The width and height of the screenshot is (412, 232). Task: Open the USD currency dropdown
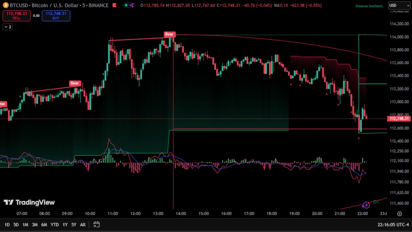coord(399,5)
